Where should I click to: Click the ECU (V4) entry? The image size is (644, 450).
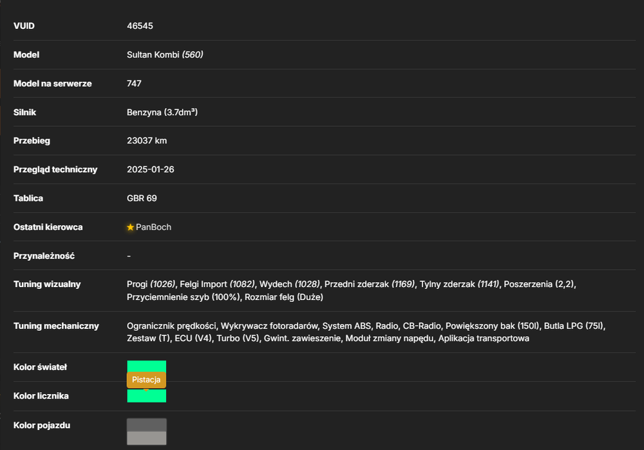(193, 339)
